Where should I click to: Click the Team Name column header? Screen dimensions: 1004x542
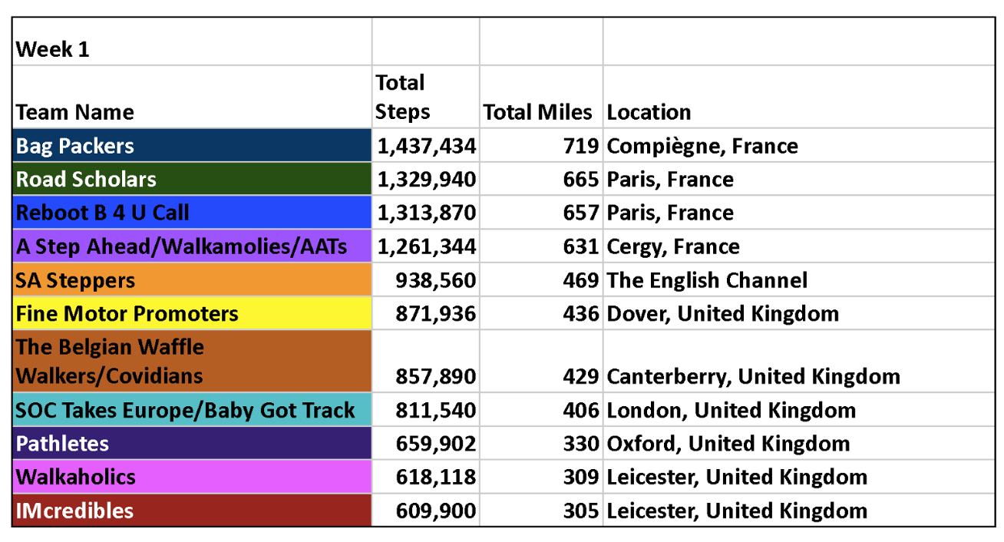pyautogui.click(x=192, y=97)
